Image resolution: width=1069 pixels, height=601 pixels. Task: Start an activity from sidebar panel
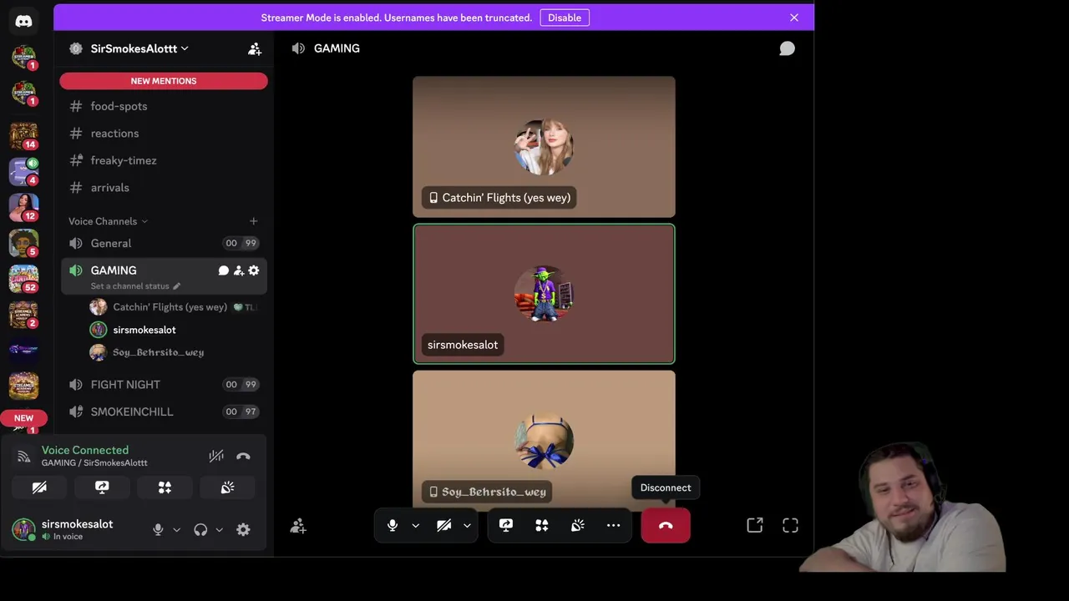pyautogui.click(x=165, y=487)
